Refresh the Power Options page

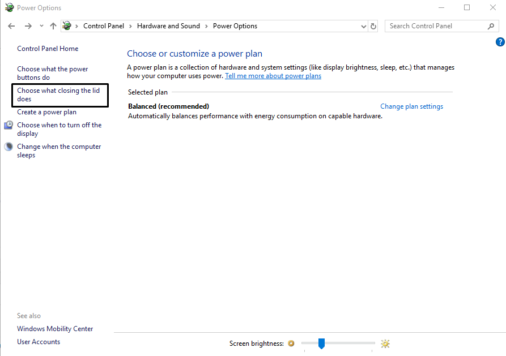click(x=373, y=27)
